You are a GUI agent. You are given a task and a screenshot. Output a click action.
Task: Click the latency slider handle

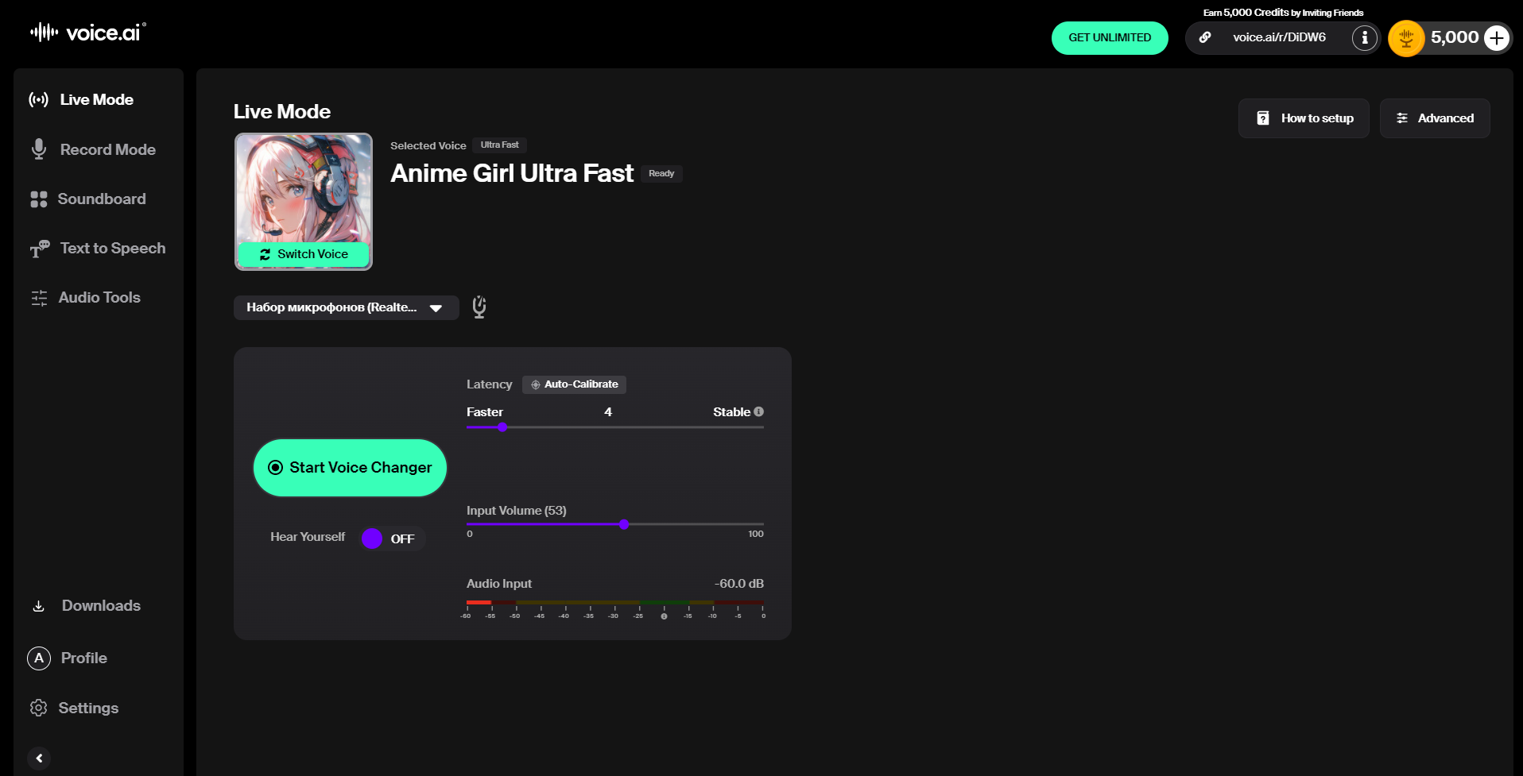(502, 427)
